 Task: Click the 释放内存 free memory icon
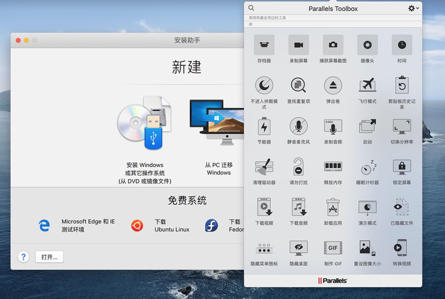pyautogui.click(x=333, y=166)
